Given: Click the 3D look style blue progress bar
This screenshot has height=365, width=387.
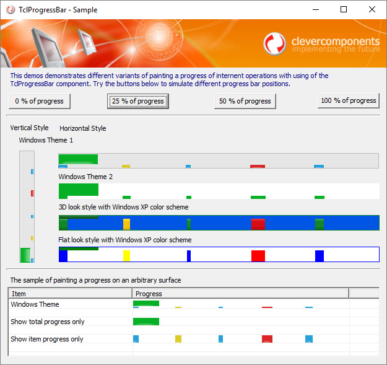Looking at the screenshot, I should [x=218, y=223].
